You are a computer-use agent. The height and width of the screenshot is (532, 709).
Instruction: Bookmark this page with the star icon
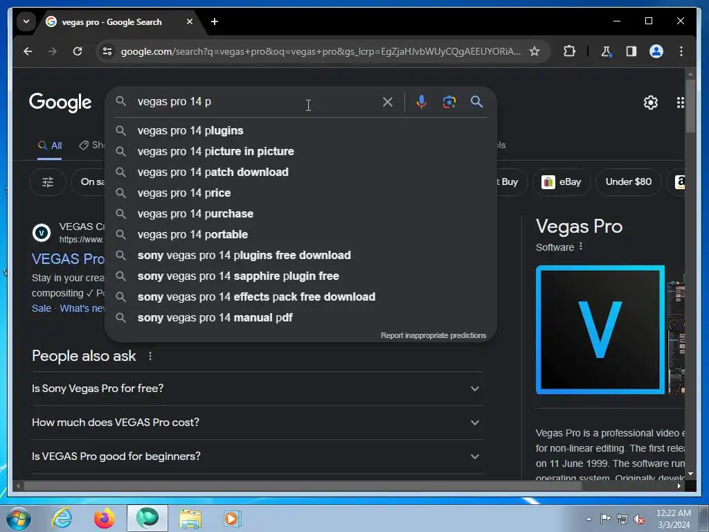click(535, 51)
